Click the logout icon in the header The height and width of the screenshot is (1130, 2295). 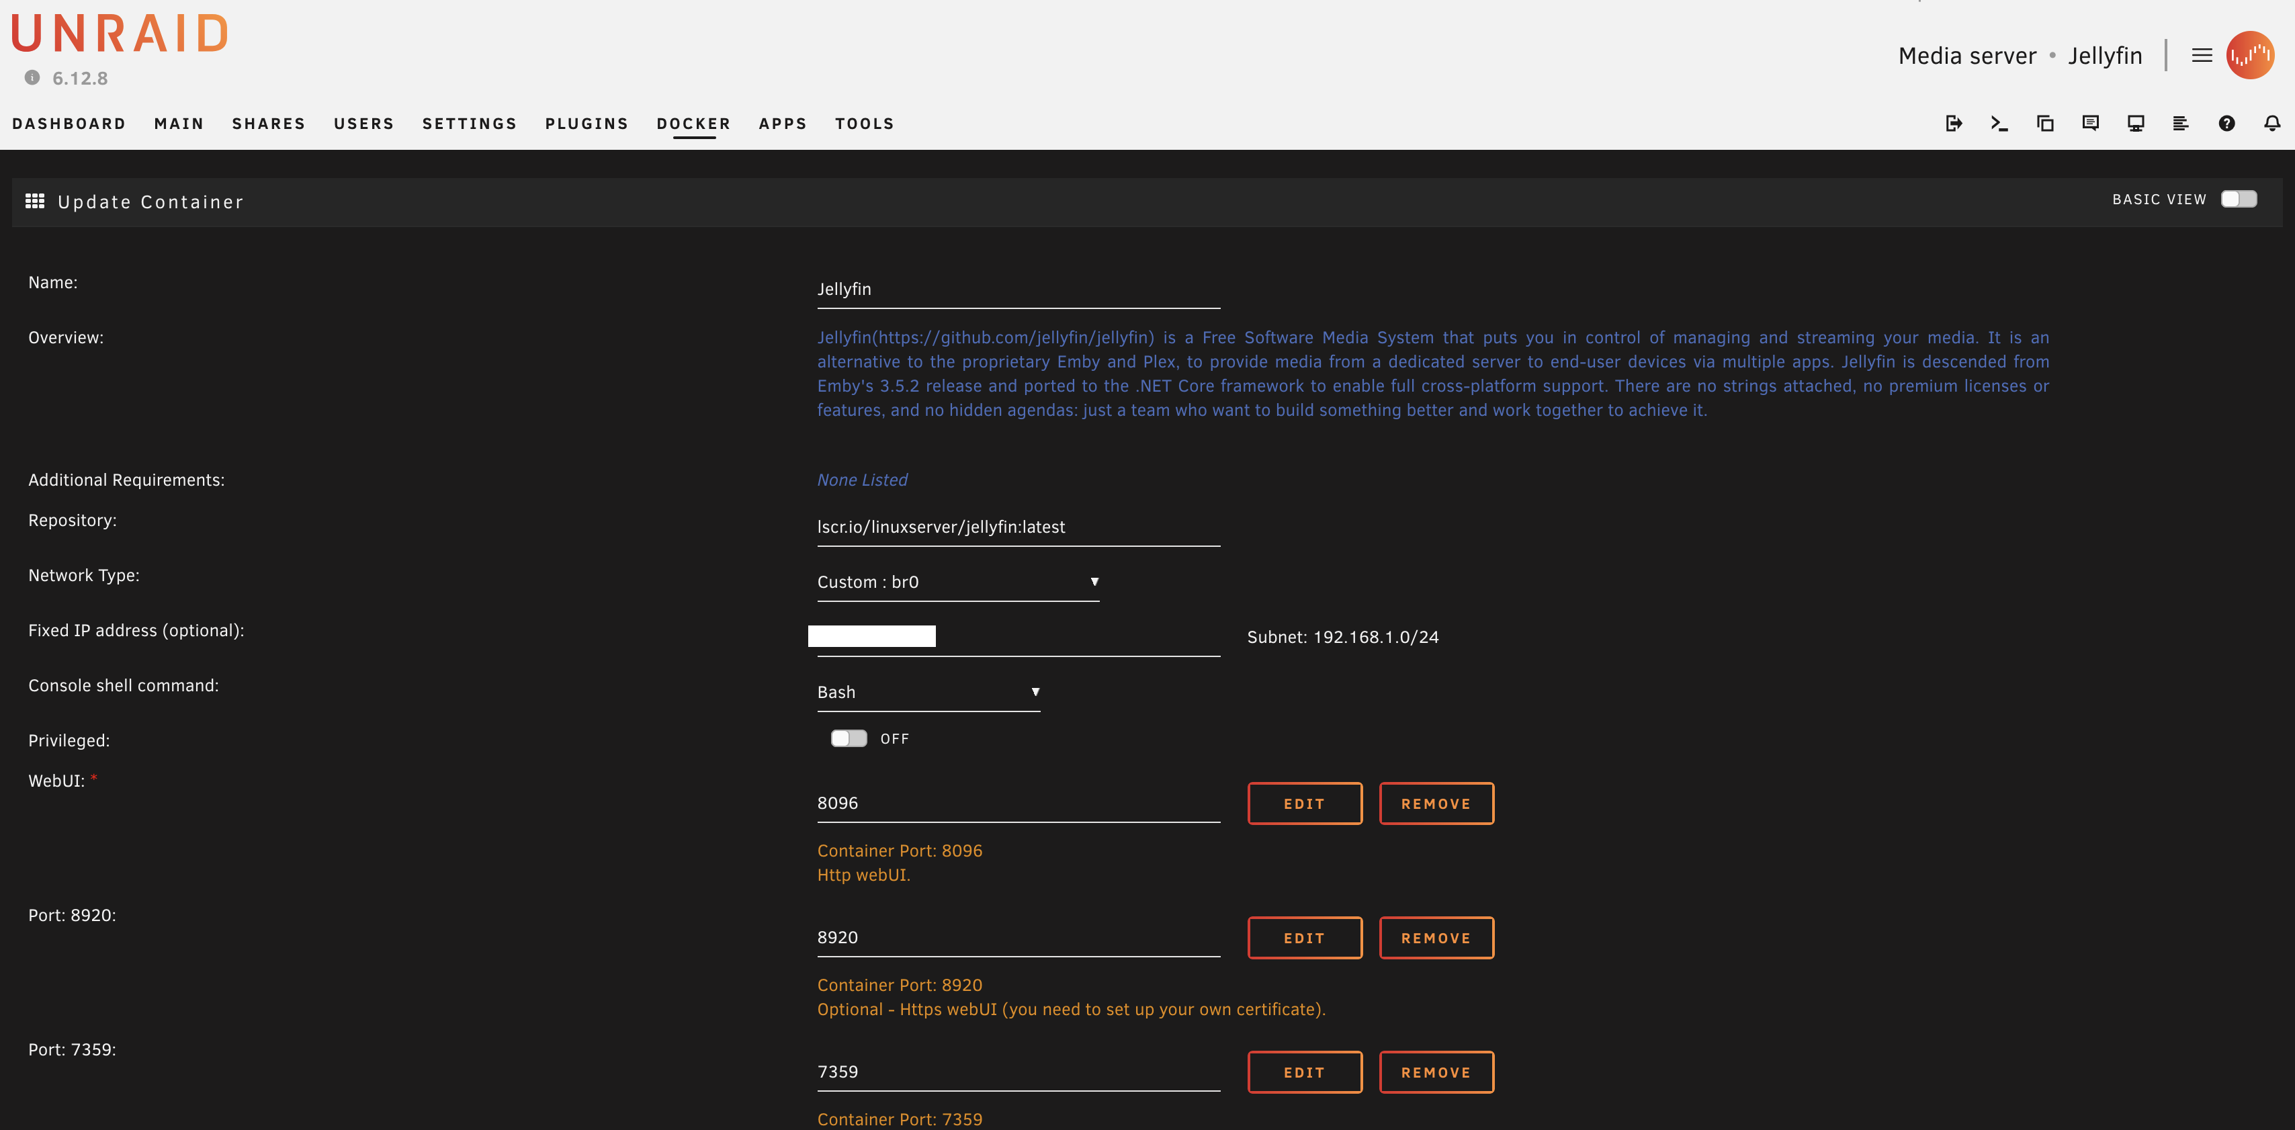1954,123
